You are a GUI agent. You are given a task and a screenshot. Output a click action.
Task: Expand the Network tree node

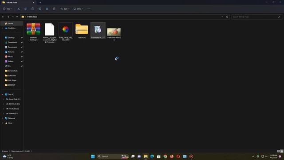coord(2,118)
